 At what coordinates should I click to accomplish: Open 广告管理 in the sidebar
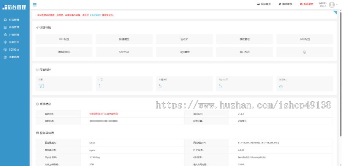tap(14, 35)
